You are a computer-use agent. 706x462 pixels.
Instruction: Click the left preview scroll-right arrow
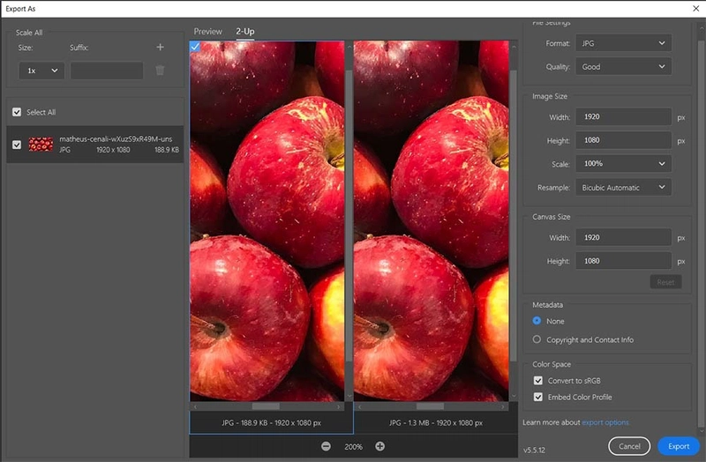(x=339, y=406)
